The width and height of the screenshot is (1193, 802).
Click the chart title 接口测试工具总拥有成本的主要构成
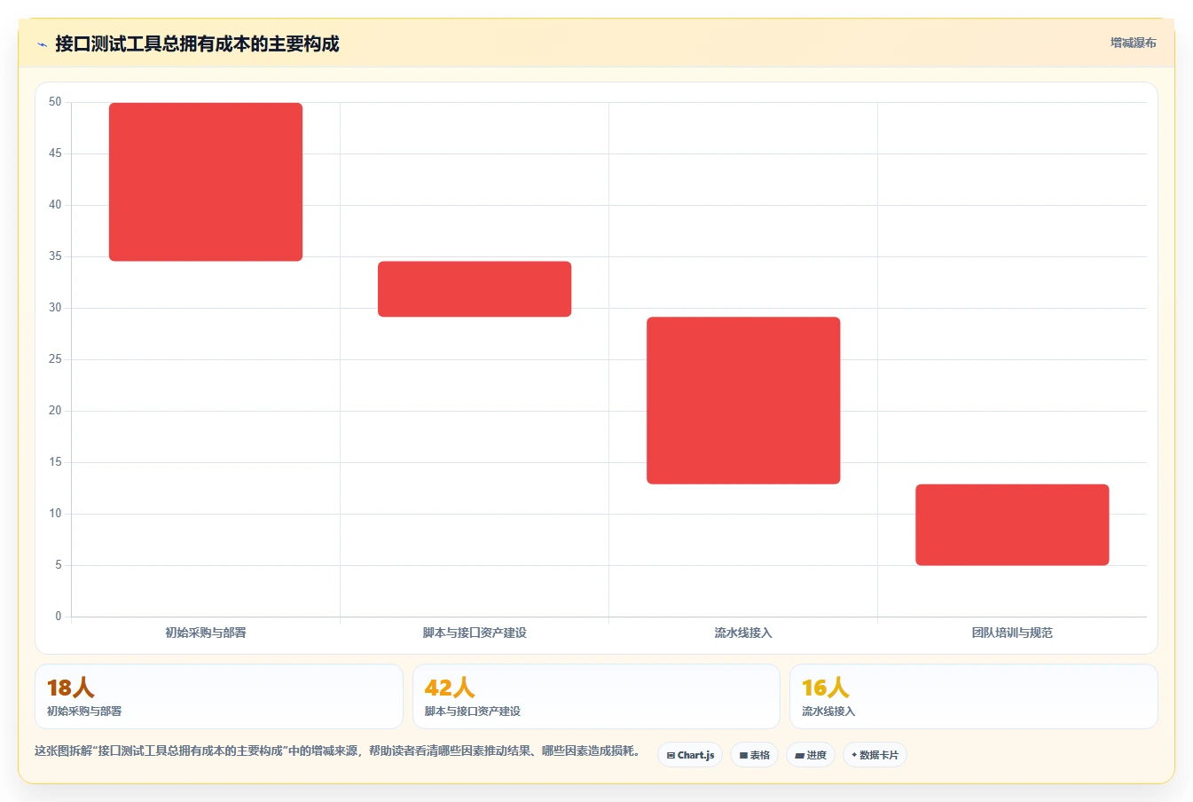pyautogui.click(x=197, y=43)
